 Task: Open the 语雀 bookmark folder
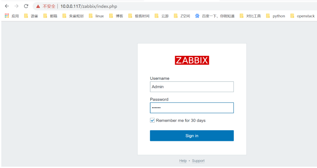point(31,16)
